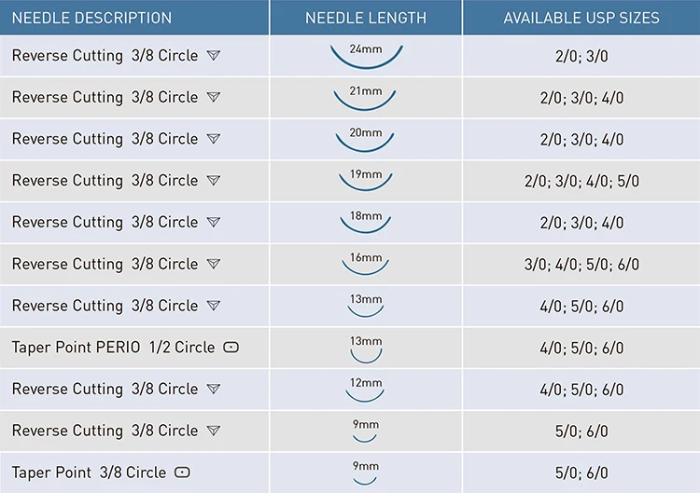Click the 21mm needle curve illustration
This screenshot has height=493, width=700.
(x=366, y=98)
